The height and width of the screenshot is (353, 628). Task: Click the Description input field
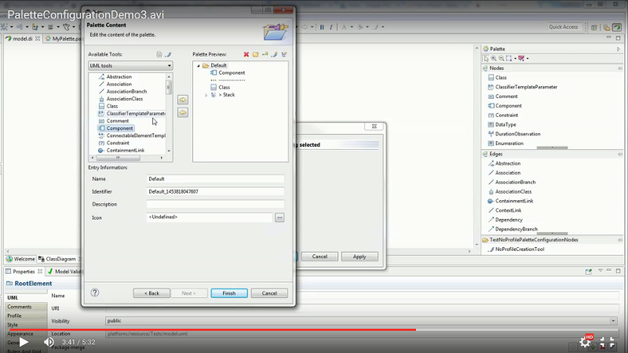[215, 204]
